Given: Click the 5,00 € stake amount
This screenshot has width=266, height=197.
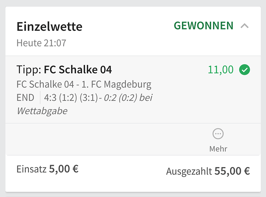Looking at the screenshot, I should coord(64,169).
